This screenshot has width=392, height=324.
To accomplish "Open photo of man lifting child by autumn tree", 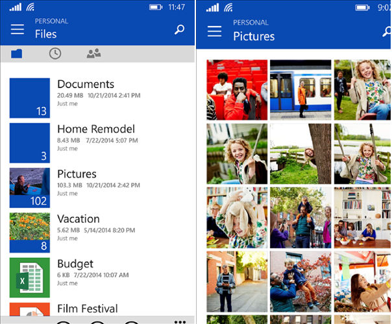I will click(300, 282).
